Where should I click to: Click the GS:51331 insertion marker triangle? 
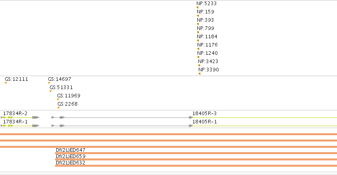pos(51,91)
